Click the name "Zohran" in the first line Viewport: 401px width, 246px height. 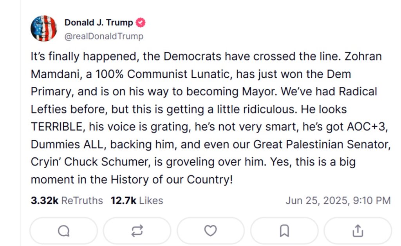(363, 56)
